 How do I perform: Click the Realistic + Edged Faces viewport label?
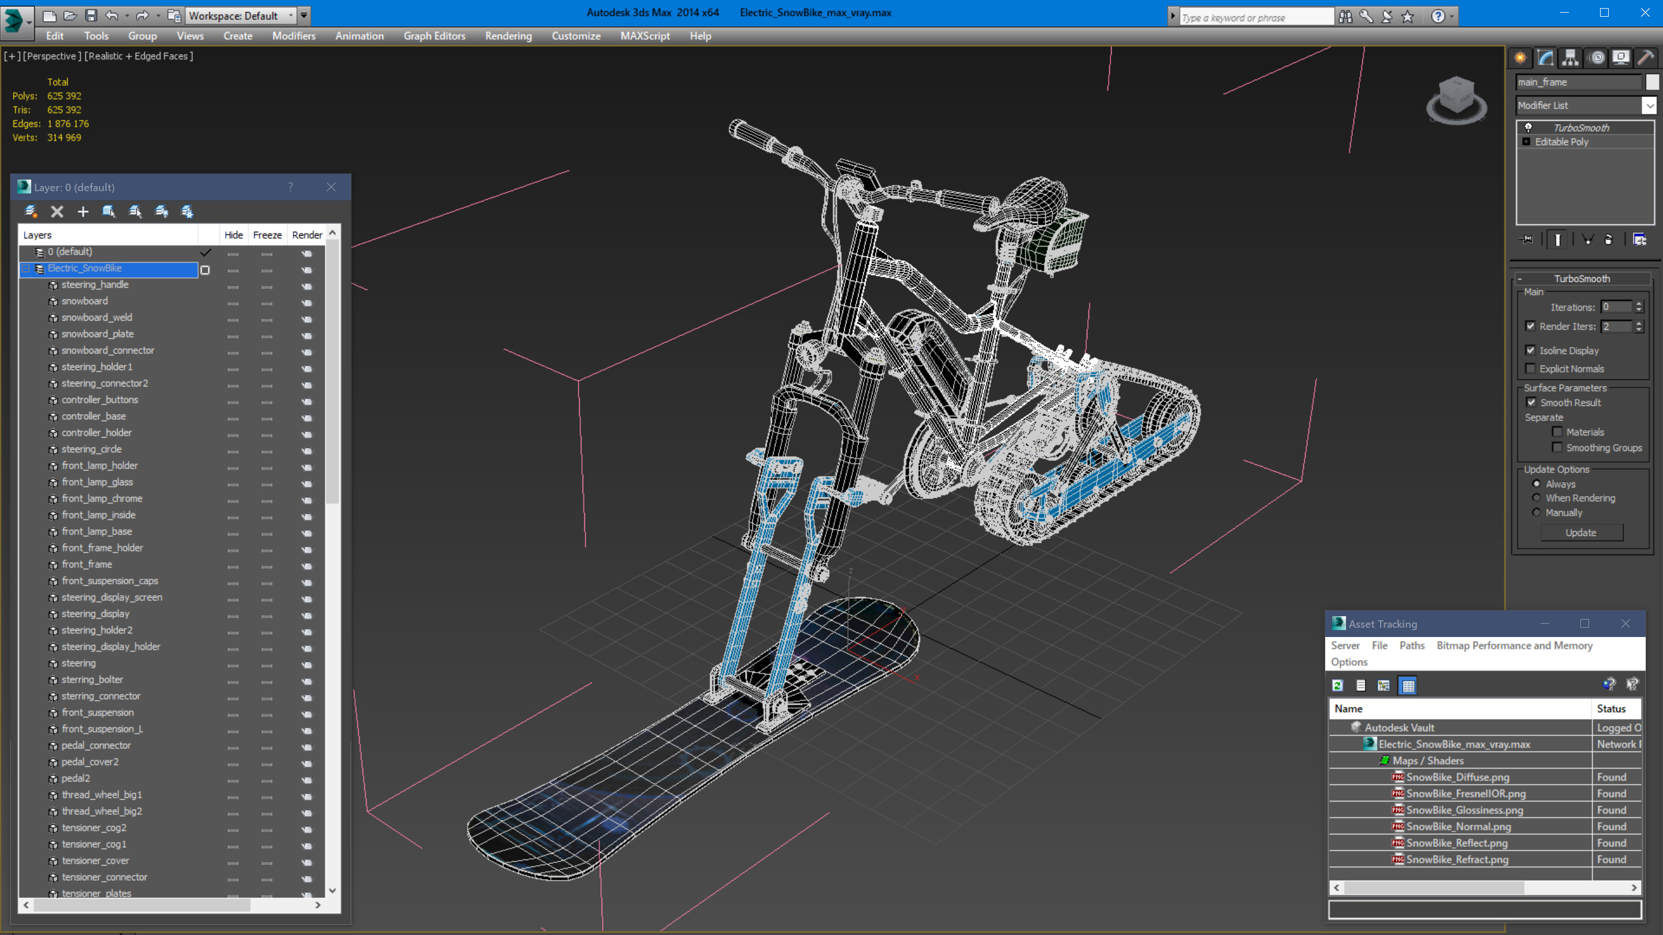(x=138, y=56)
